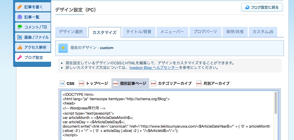
Task: Open 記事を書く in the sidebar
Action: [x=33, y=7]
